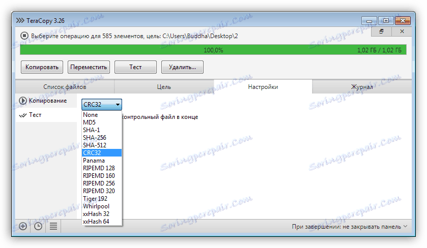Click the контрольный файл в конце label

point(160,117)
